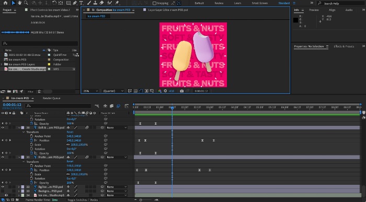Select the Pen tool
Viewport: 366px width, 202px height.
[75, 3]
